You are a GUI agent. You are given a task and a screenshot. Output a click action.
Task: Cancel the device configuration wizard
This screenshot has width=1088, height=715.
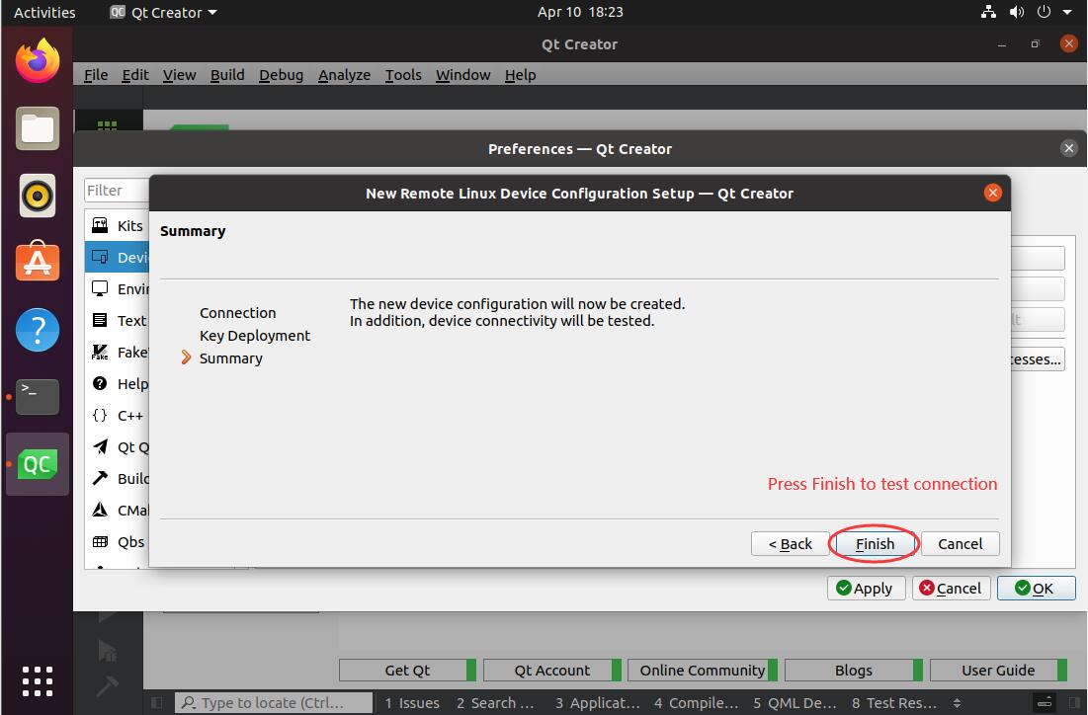[x=960, y=544]
